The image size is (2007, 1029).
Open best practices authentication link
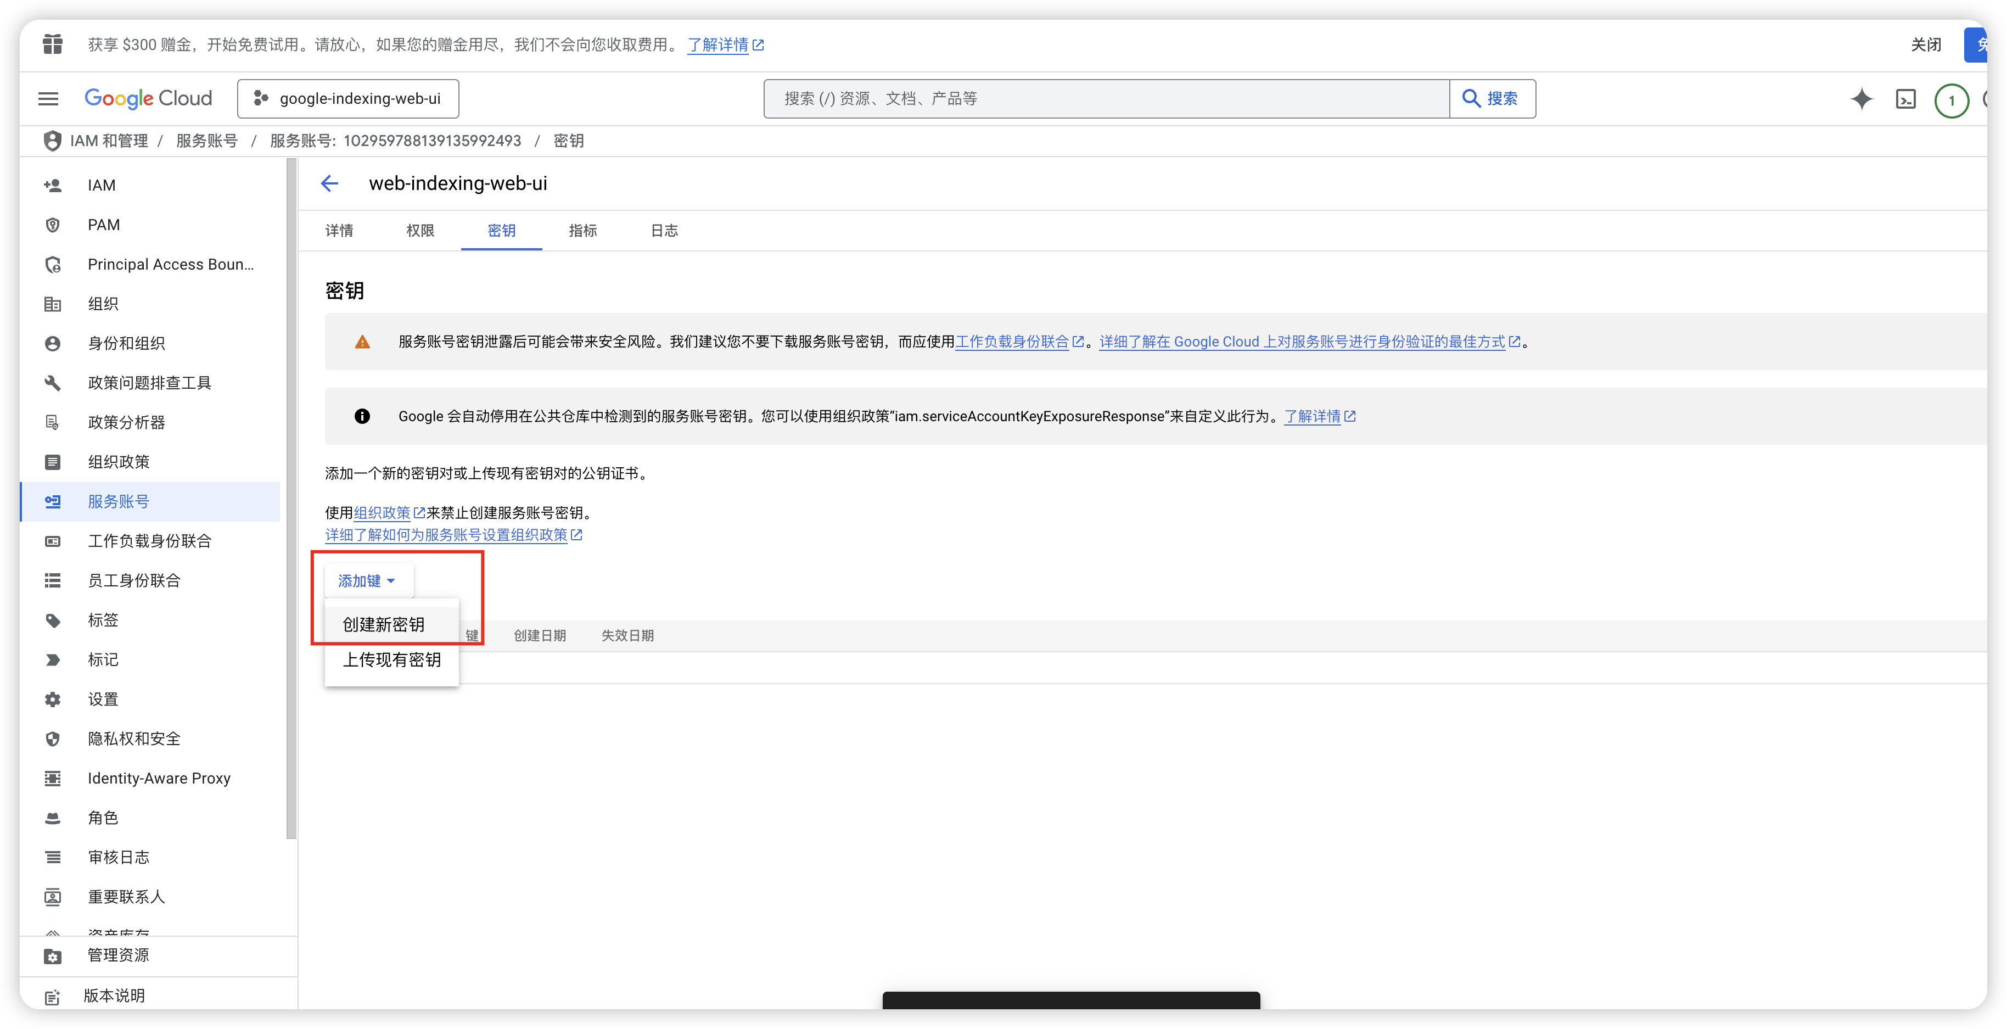[1309, 342]
